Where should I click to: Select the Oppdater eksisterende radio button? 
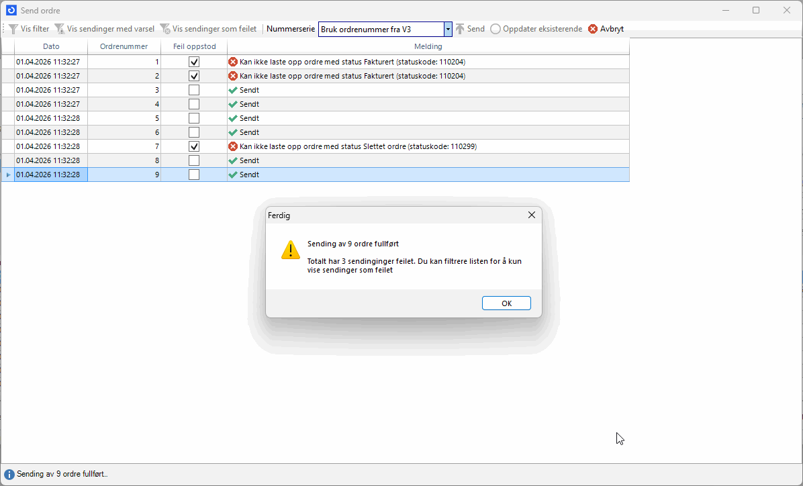(x=495, y=29)
